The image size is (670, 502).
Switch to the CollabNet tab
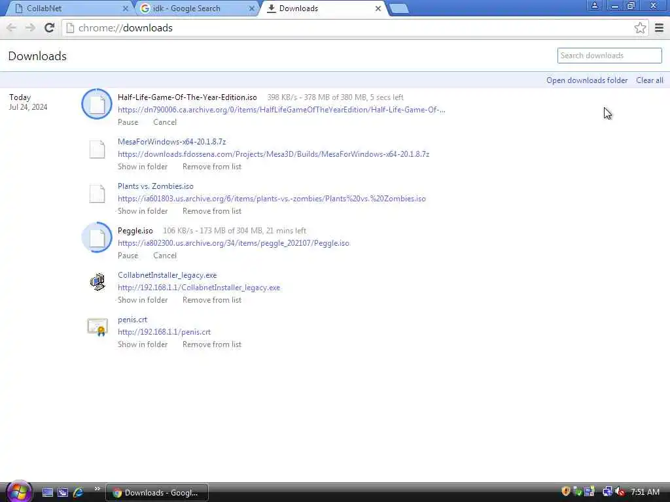click(x=68, y=8)
